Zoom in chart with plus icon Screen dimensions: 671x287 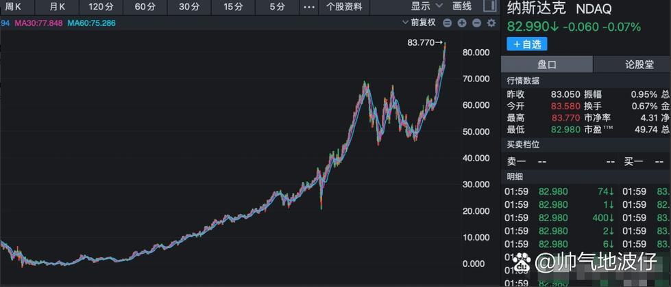click(x=462, y=23)
